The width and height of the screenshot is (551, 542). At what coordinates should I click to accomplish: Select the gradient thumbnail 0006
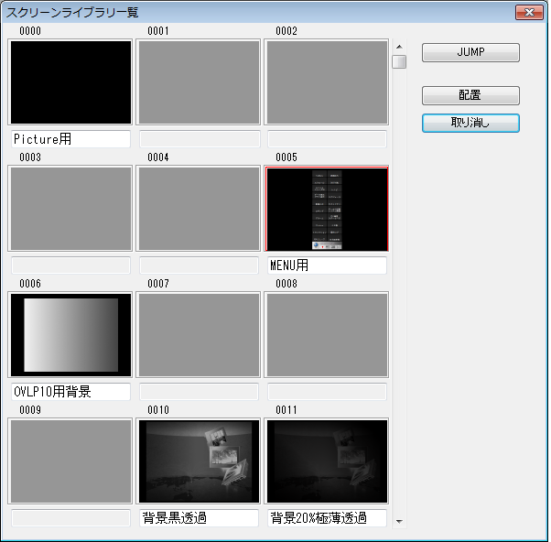click(x=70, y=335)
